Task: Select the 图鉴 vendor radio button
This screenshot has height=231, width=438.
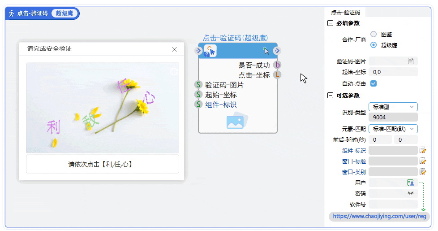Action: [374, 34]
